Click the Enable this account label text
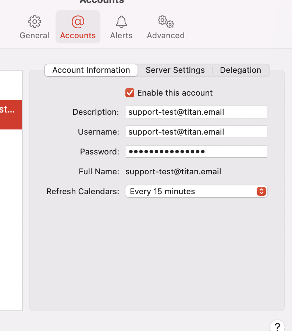 pos(175,93)
